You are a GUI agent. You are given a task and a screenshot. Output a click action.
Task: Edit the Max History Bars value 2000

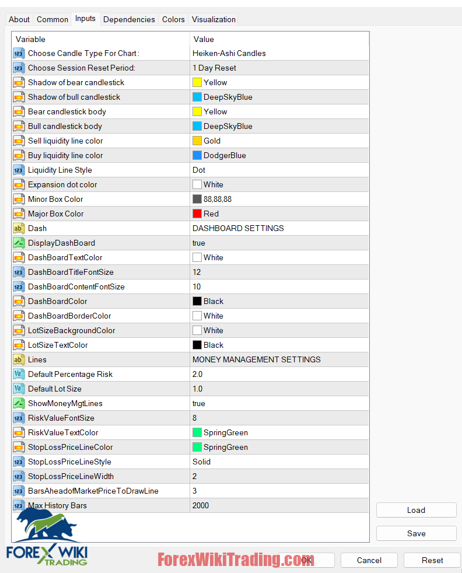279,506
